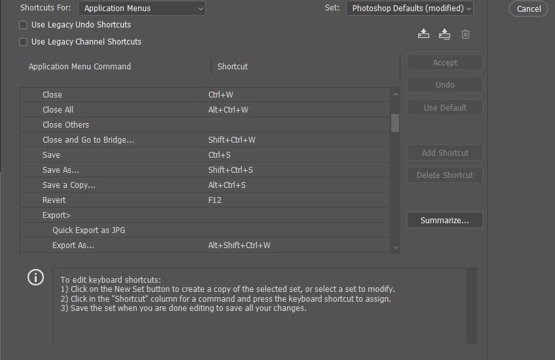Delete the current shortcut set trash icon
Viewport: 555px width, 360px height.
(465, 34)
